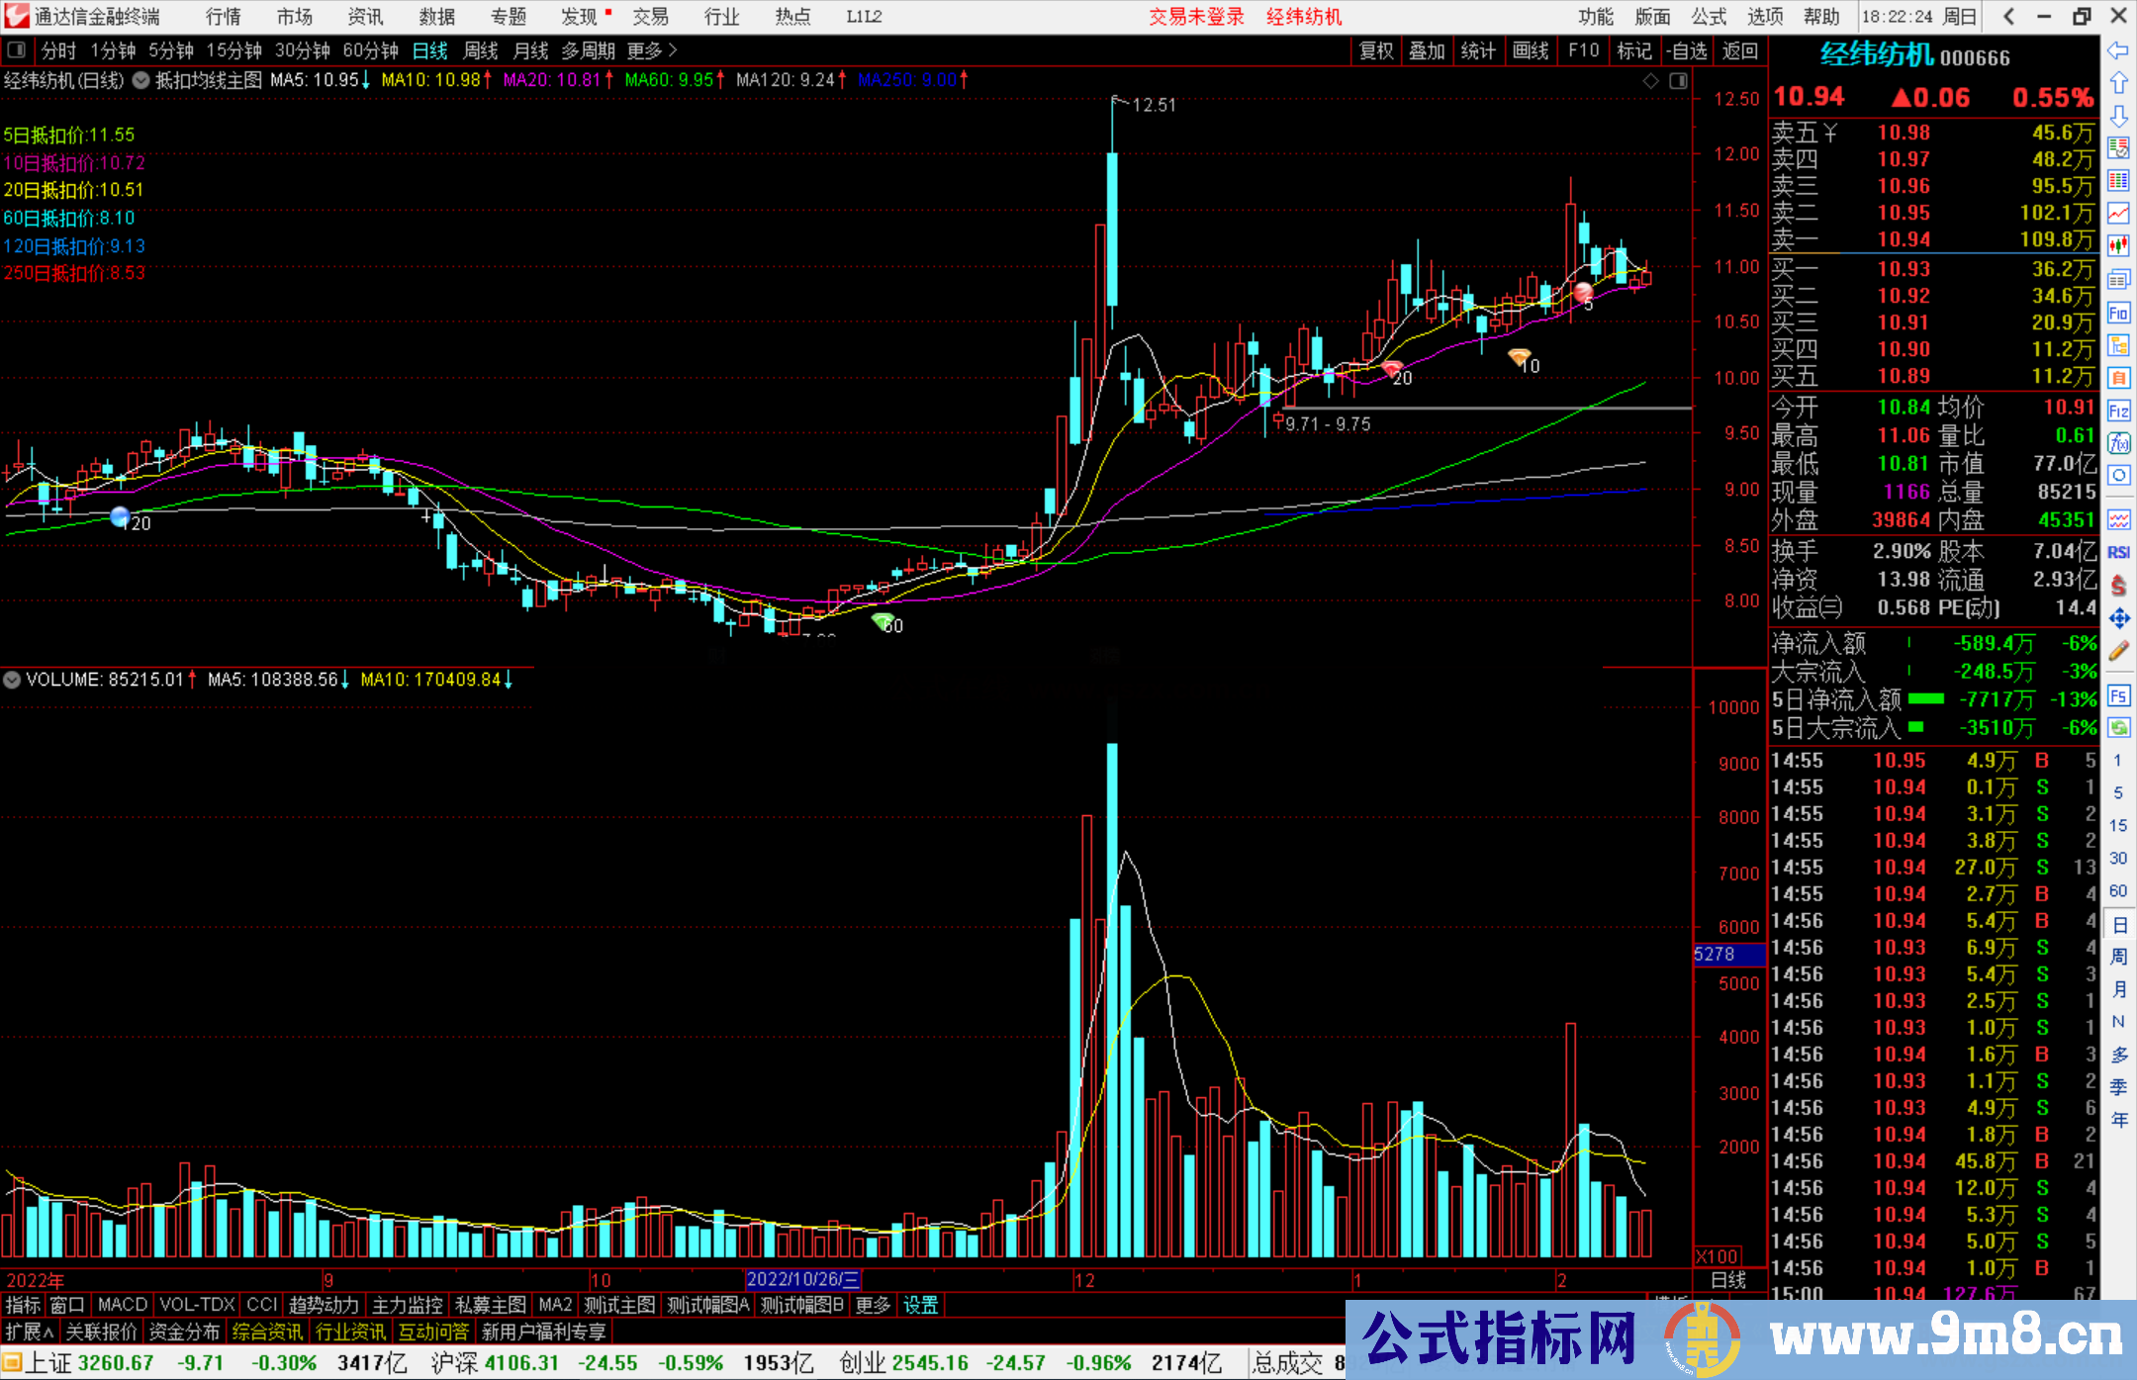The width and height of the screenshot is (2137, 1380).
Task: Toggle the VOLUME indicator round button
Action: [x=12, y=680]
